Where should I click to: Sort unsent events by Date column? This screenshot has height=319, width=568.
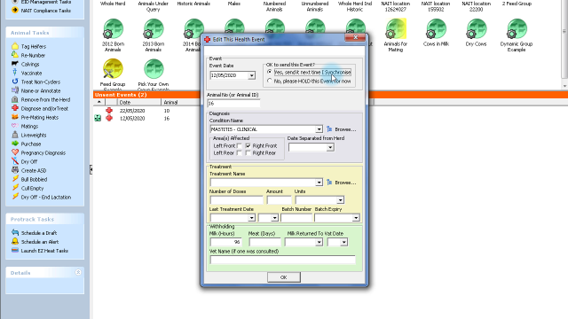pyautogui.click(x=139, y=103)
